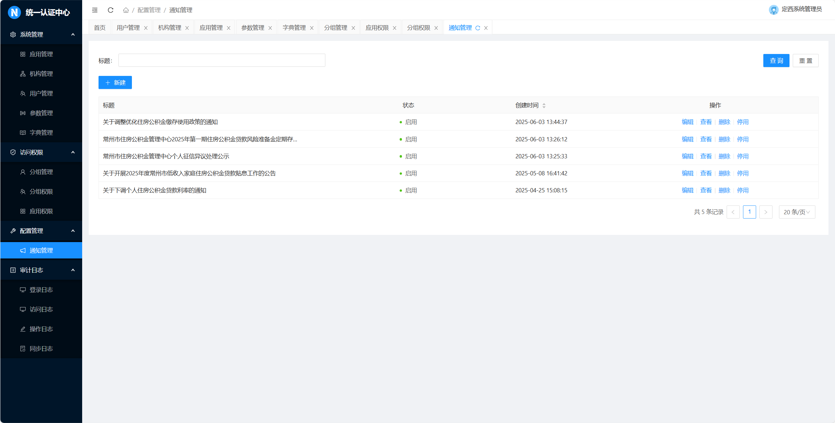
Task: Collapse the sidebar menu fold icon
Action: [x=95, y=10]
